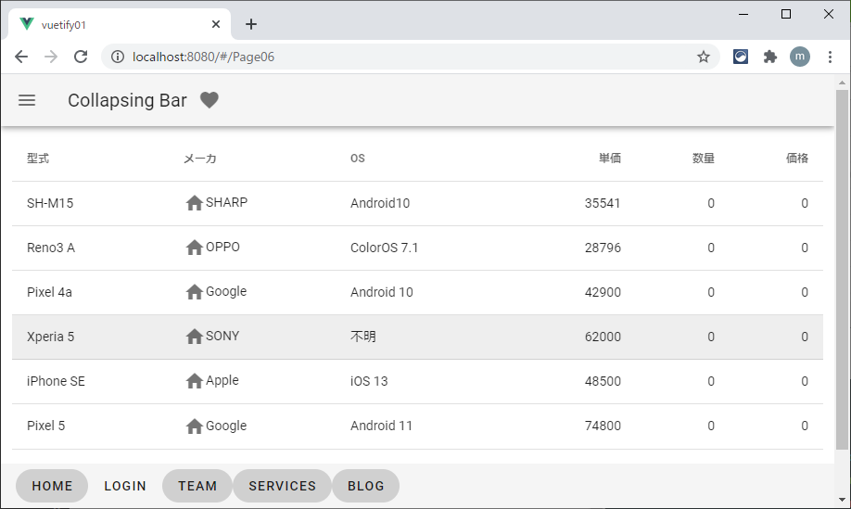Sort by the 数量 column header

pos(704,159)
